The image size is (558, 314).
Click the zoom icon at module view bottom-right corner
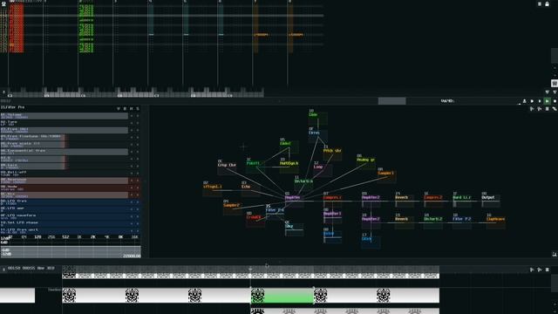(x=555, y=254)
